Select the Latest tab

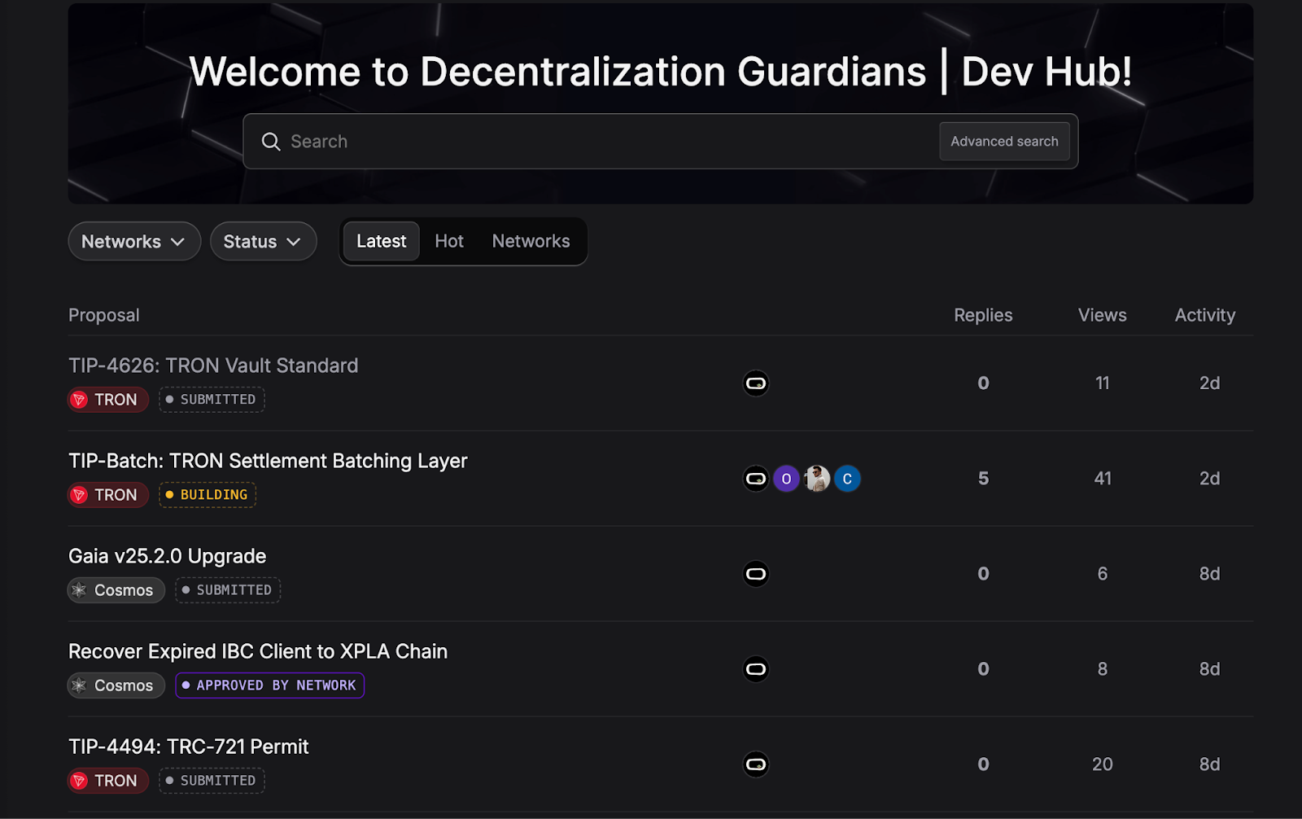pos(381,241)
